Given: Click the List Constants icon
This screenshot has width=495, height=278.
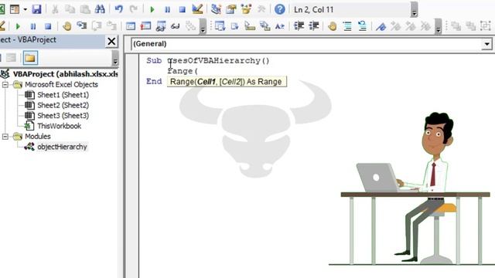Looking at the screenshot, I should click(x=234, y=26).
